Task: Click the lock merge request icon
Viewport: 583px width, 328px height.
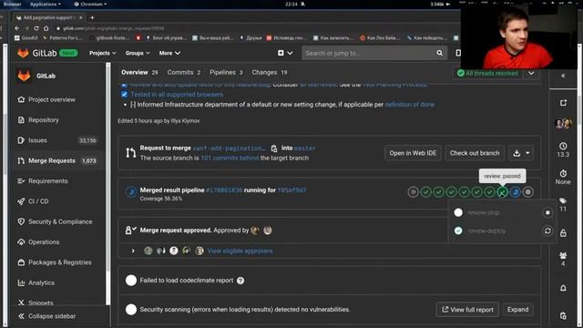Action: click(563, 233)
